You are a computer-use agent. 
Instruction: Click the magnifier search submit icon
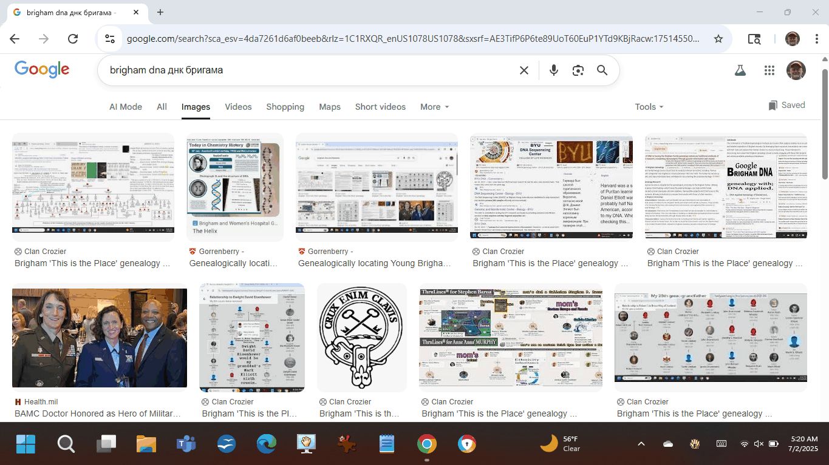pyautogui.click(x=602, y=70)
